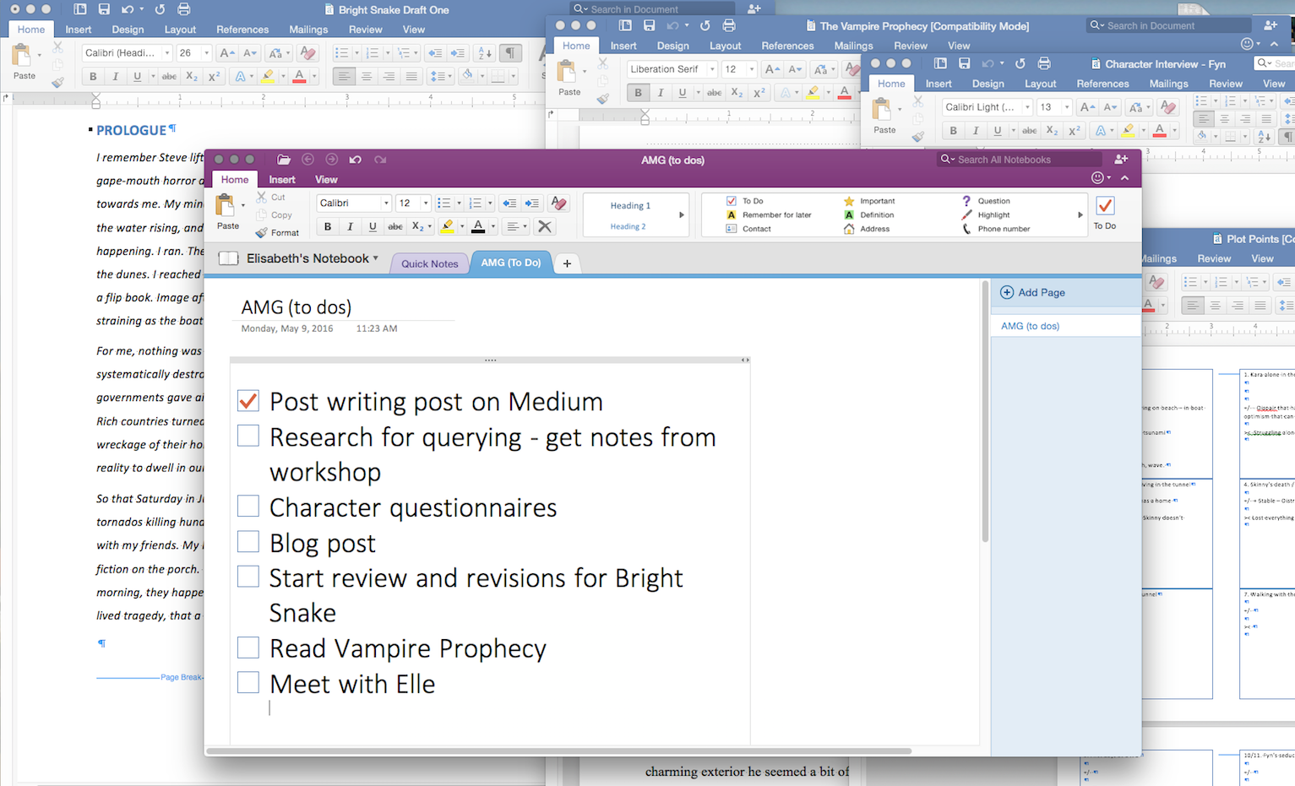Toggle paragraph marks in Bright Snake window
The height and width of the screenshot is (786, 1295).
pos(510,53)
